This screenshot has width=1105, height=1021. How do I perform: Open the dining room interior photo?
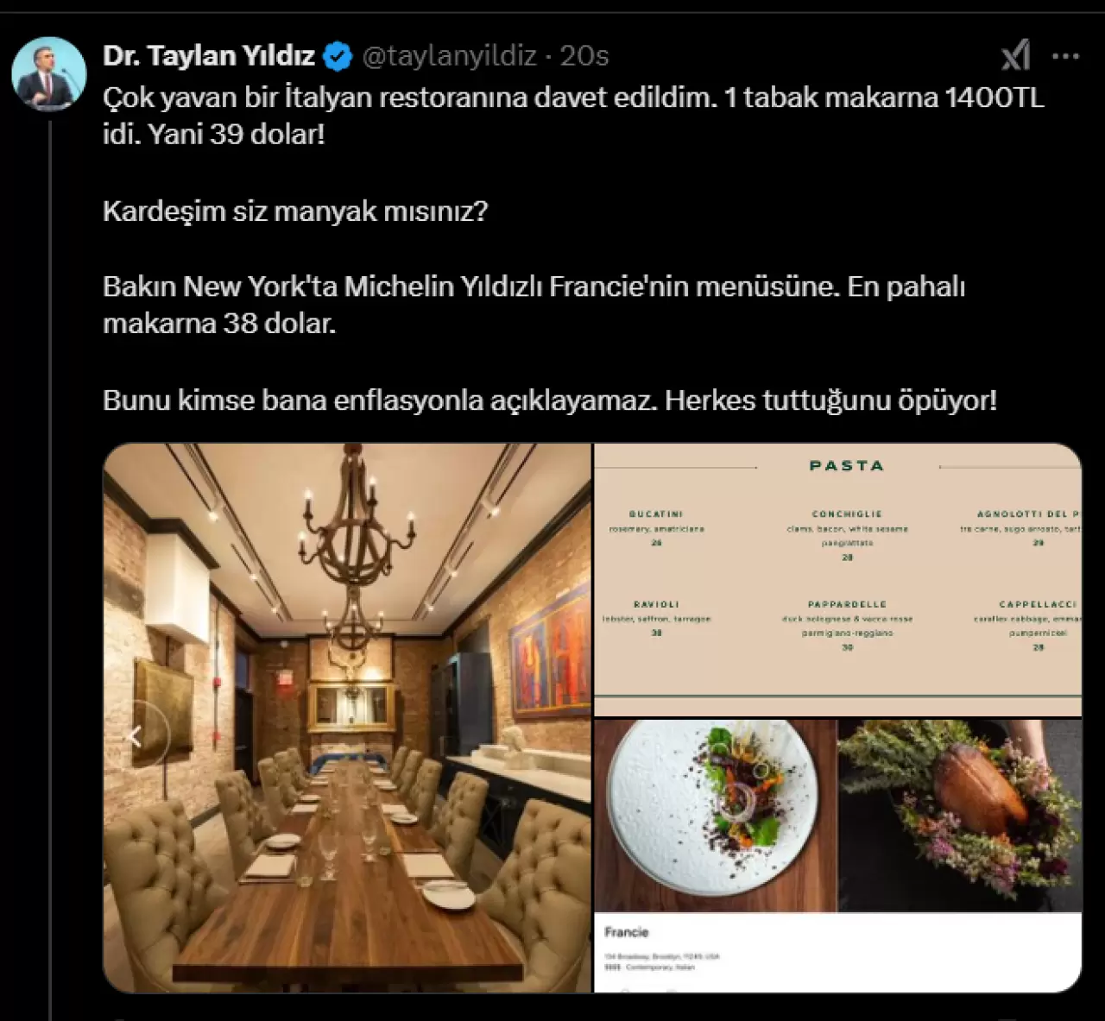(x=347, y=718)
